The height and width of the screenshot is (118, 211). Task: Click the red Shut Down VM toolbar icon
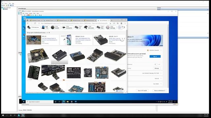[x=28, y=15]
